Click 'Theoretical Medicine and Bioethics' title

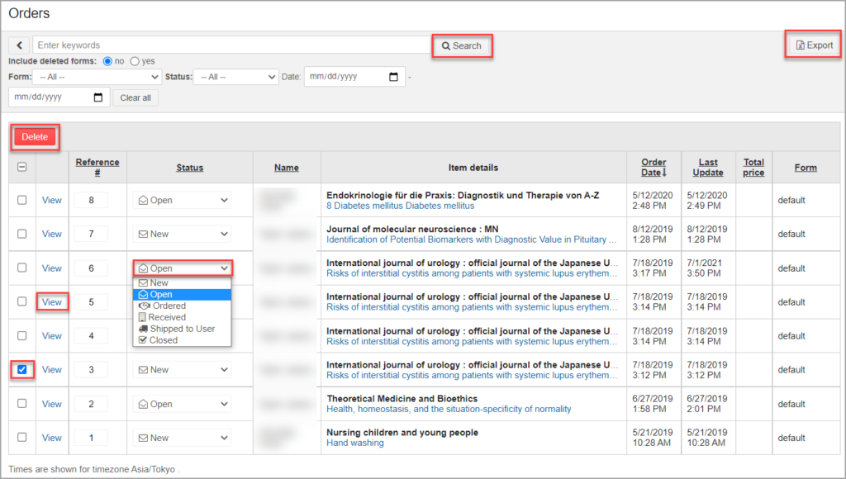402,399
